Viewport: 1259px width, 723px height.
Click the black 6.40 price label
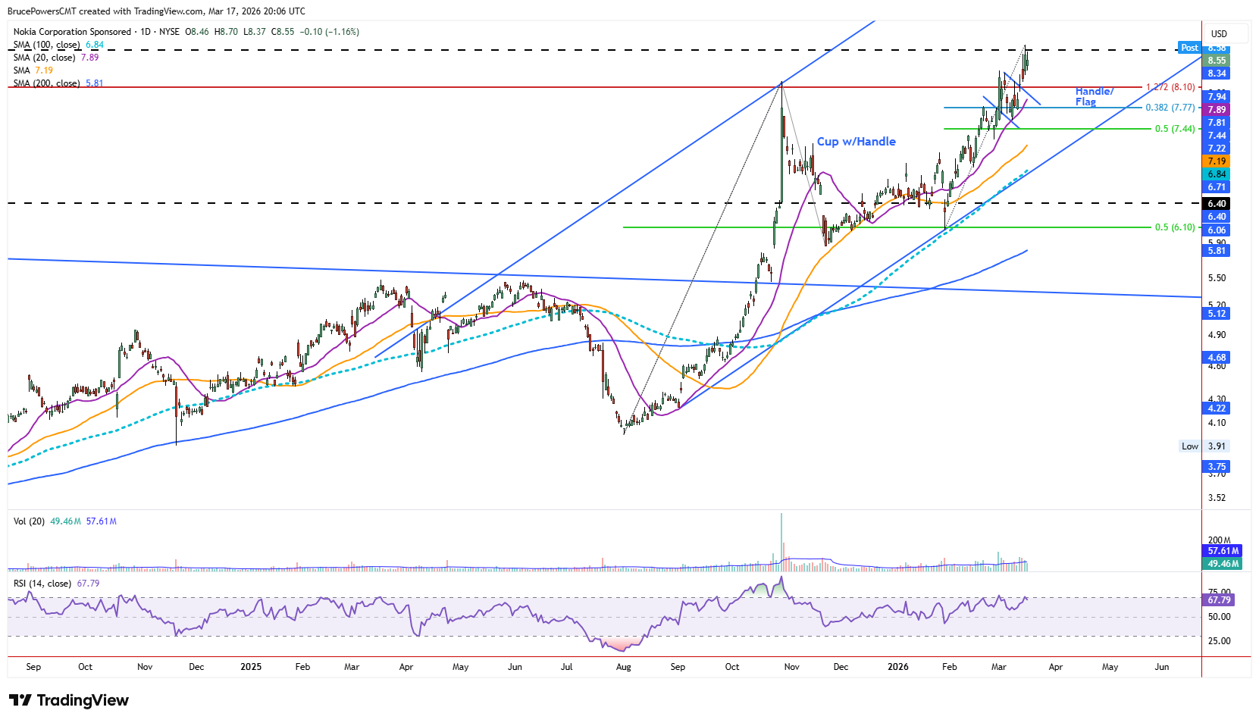(1217, 204)
